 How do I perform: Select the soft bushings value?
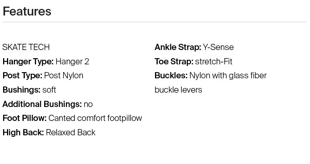point(49,90)
